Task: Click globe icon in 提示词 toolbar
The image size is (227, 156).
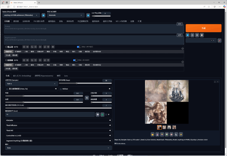Action: click(x=24, y=47)
